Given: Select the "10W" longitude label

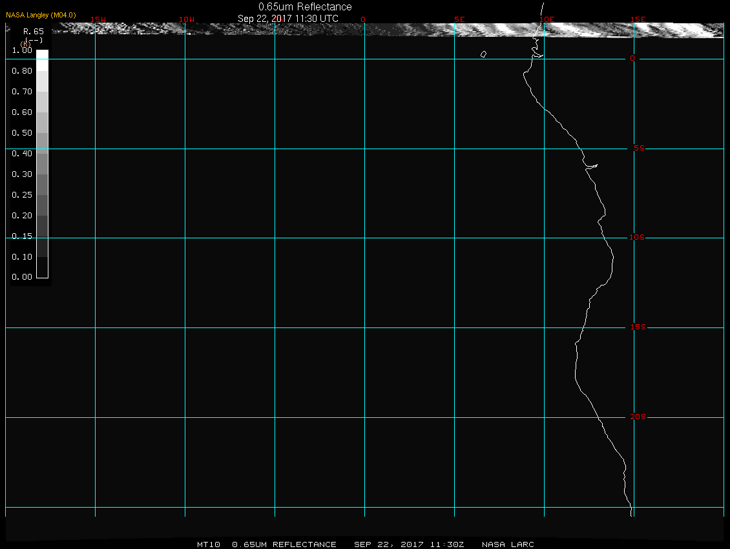Looking at the screenshot, I should click(x=187, y=19).
